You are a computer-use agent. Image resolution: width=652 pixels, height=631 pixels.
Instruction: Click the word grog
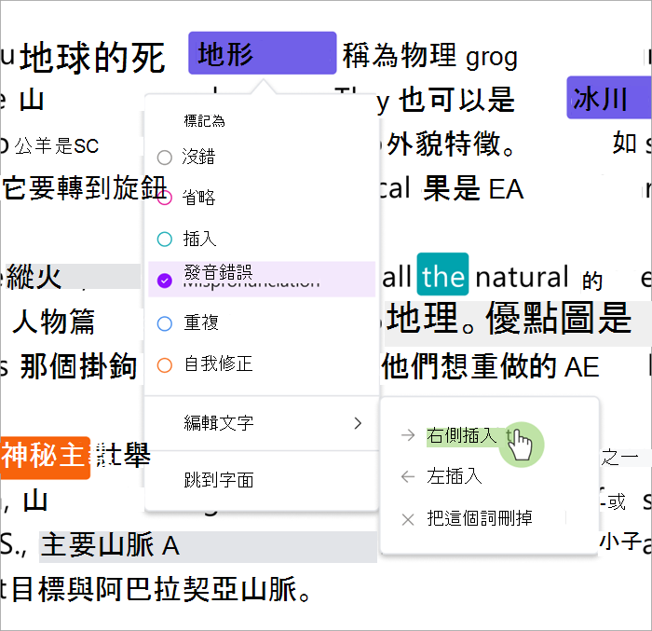(x=492, y=58)
